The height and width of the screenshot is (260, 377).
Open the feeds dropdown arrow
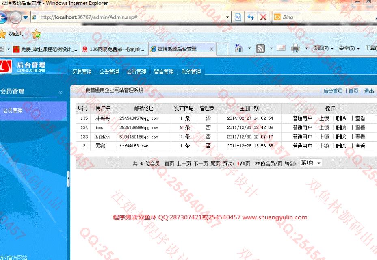pyautogui.click(x=271, y=48)
